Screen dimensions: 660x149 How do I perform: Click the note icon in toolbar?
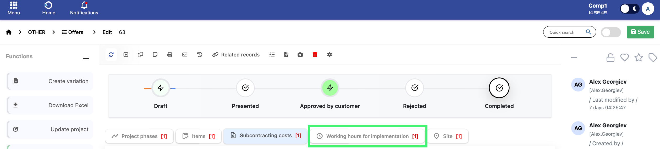[x=155, y=54]
